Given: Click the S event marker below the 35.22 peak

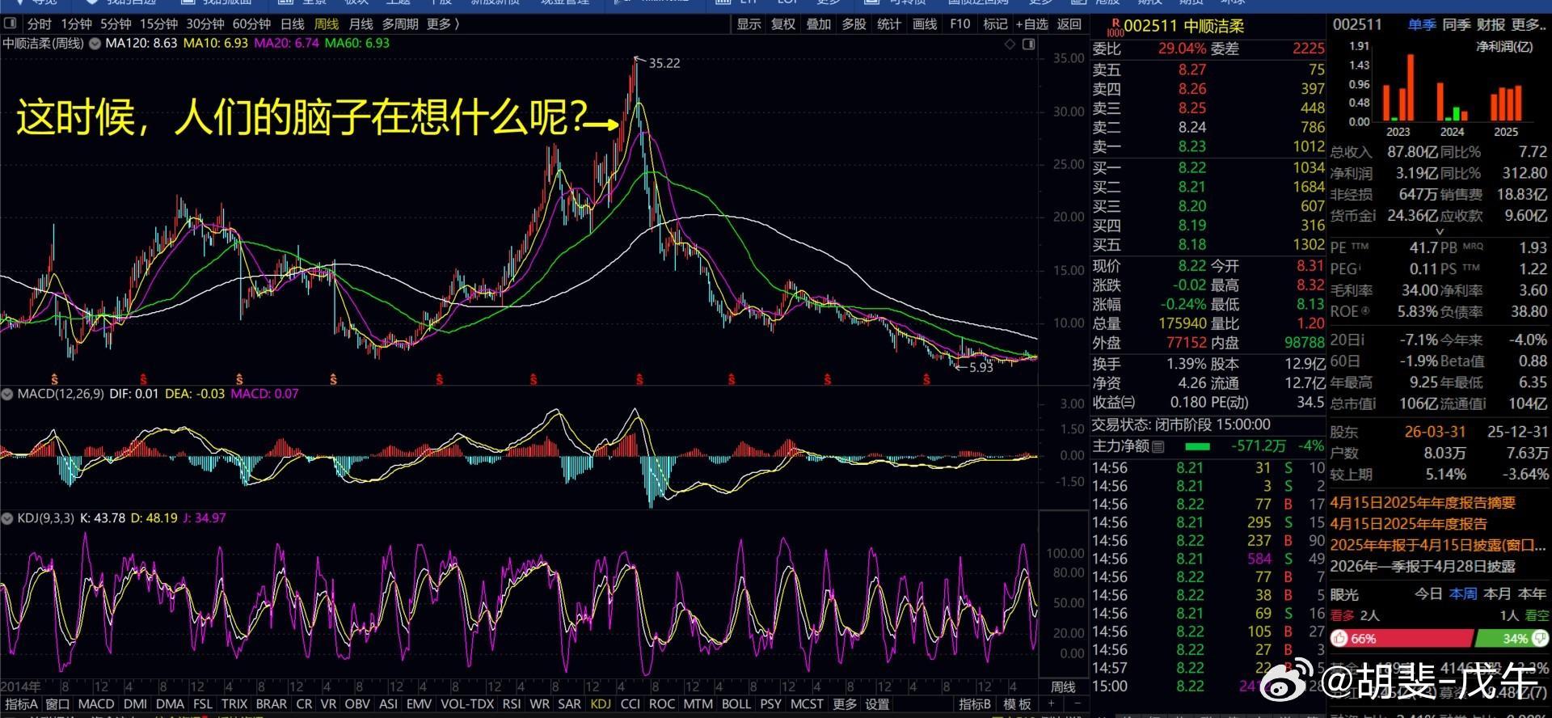Looking at the screenshot, I should [639, 378].
